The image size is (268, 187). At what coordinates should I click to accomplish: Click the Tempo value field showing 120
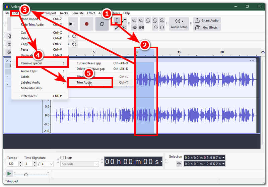12,164
